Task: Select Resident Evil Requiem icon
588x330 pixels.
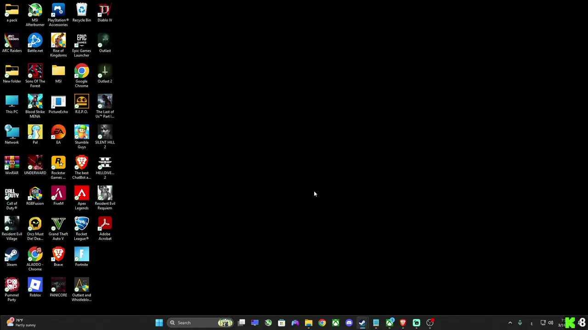Action: click(x=105, y=198)
